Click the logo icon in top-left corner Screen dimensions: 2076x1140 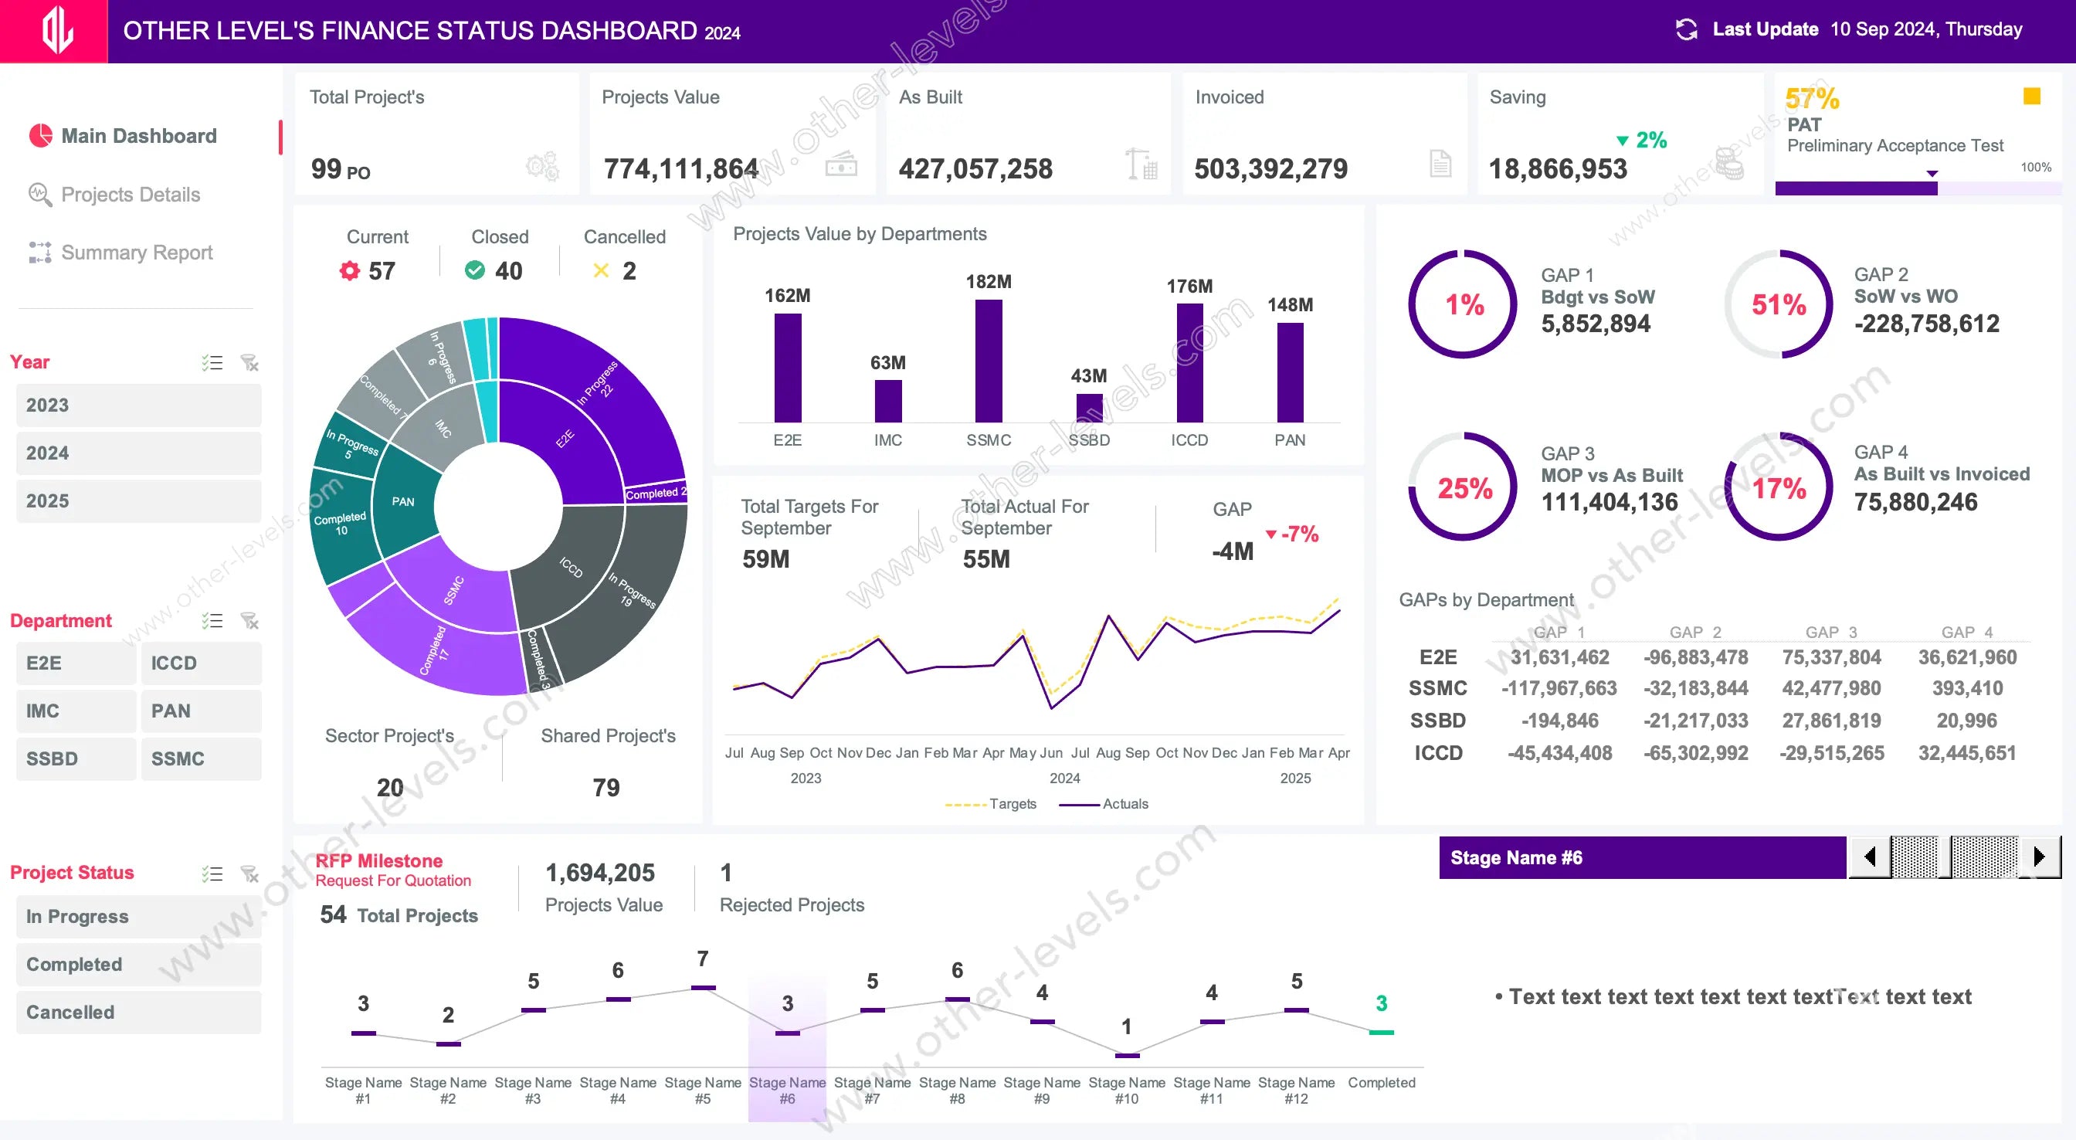56,31
